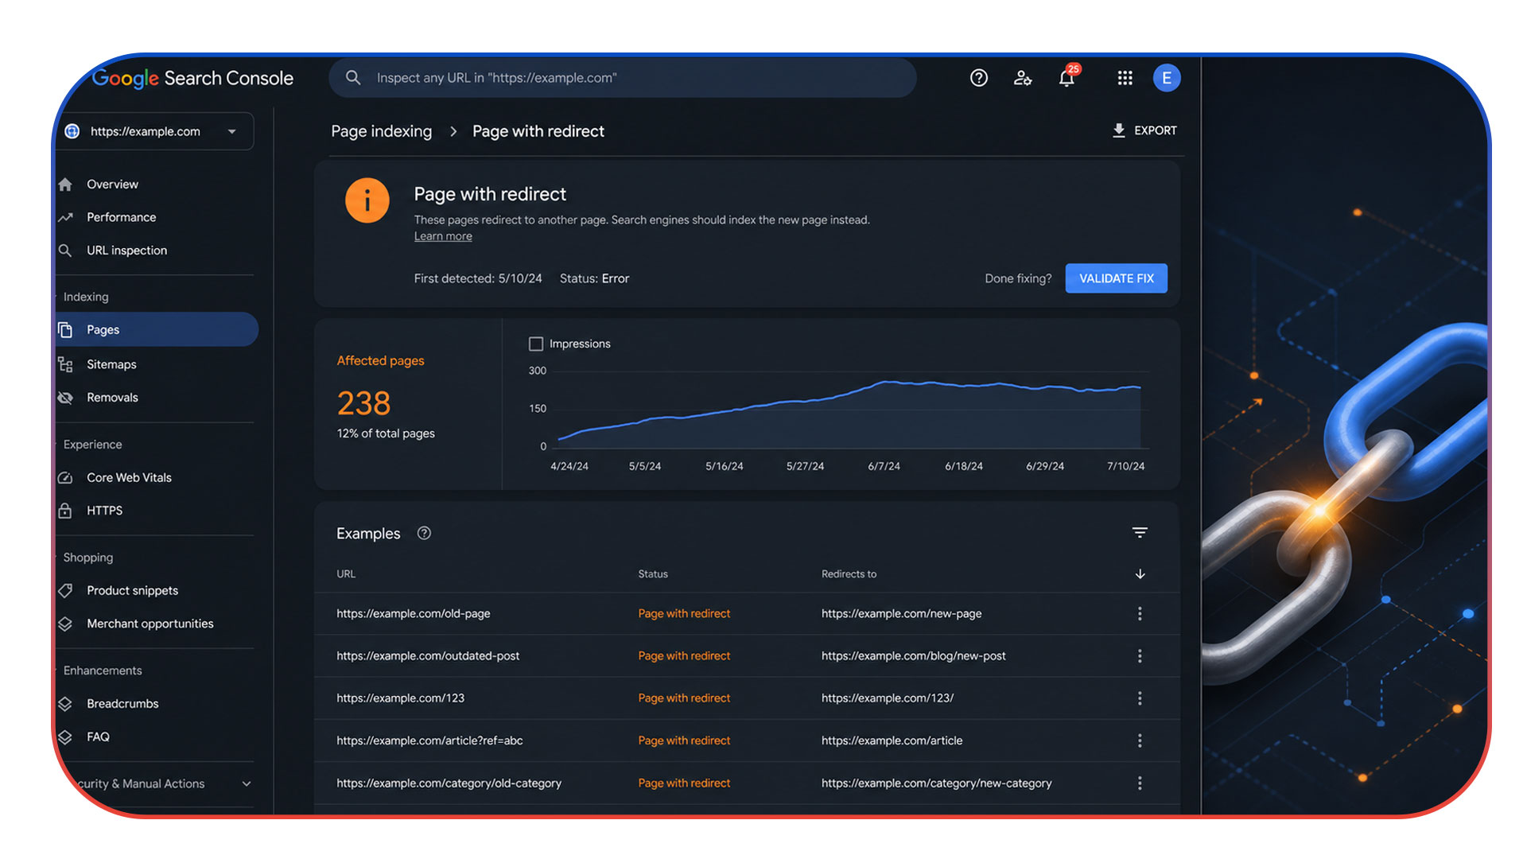Click https://example.com/category/old-category URL cell

coord(449,783)
